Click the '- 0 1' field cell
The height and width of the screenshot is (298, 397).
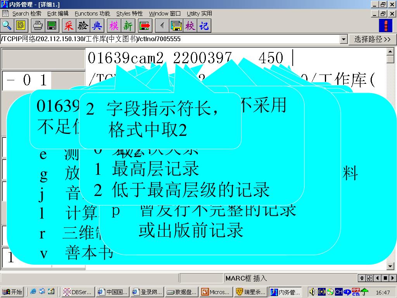coord(27,80)
